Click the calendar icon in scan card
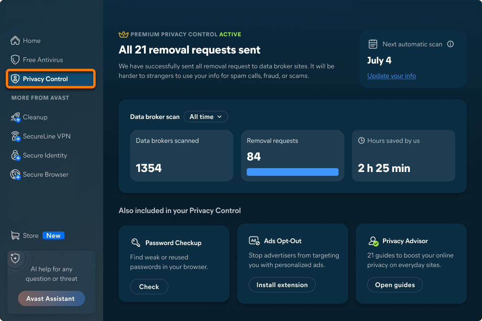 coord(373,44)
